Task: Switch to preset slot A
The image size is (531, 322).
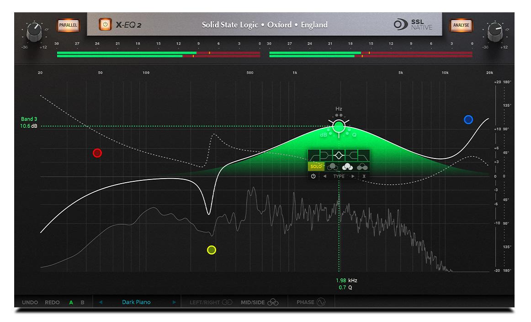Action: (71, 302)
